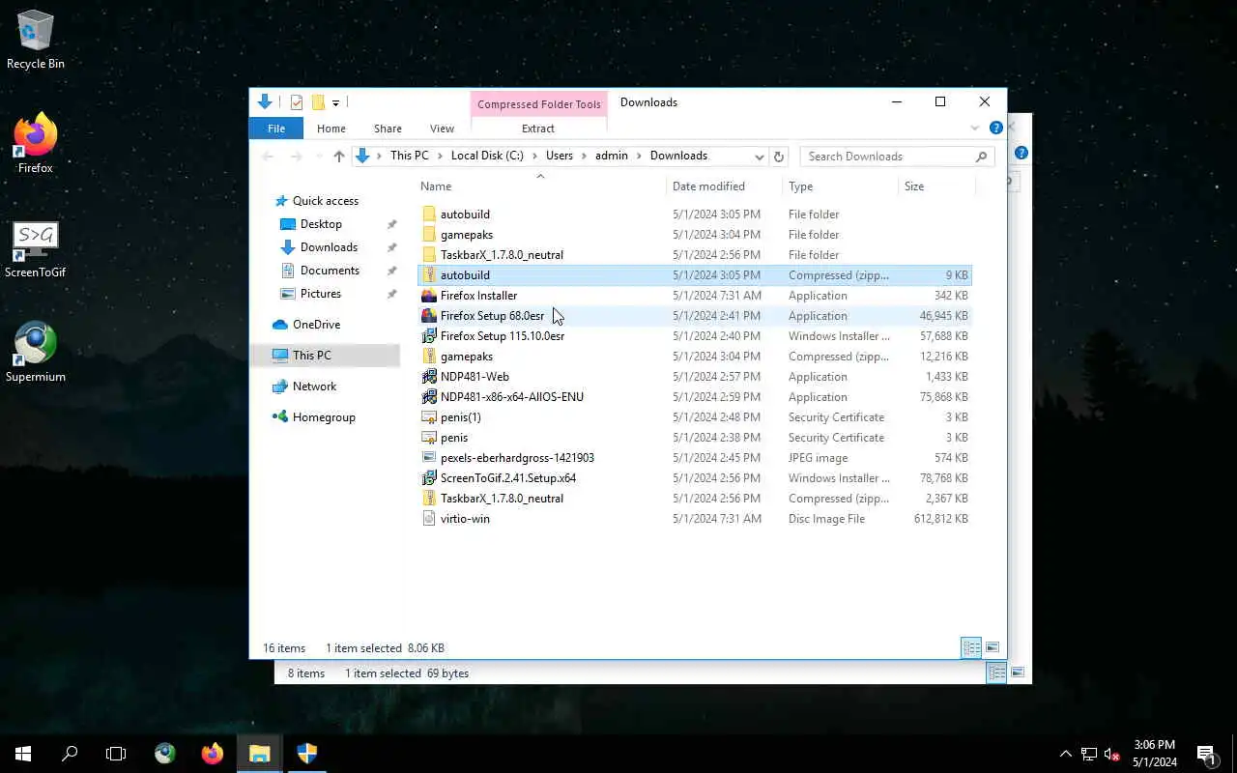This screenshot has height=773, width=1237.
Task: Click the Properties quick access toolbar icon
Action: pyautogui.click(x=297, y=102)
